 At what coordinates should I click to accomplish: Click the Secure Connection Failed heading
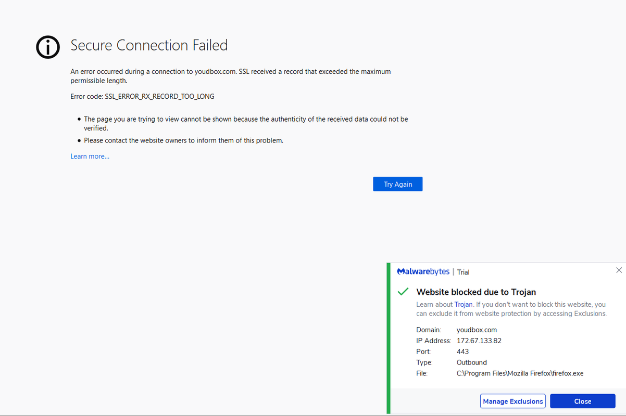(x=149, y=45)
